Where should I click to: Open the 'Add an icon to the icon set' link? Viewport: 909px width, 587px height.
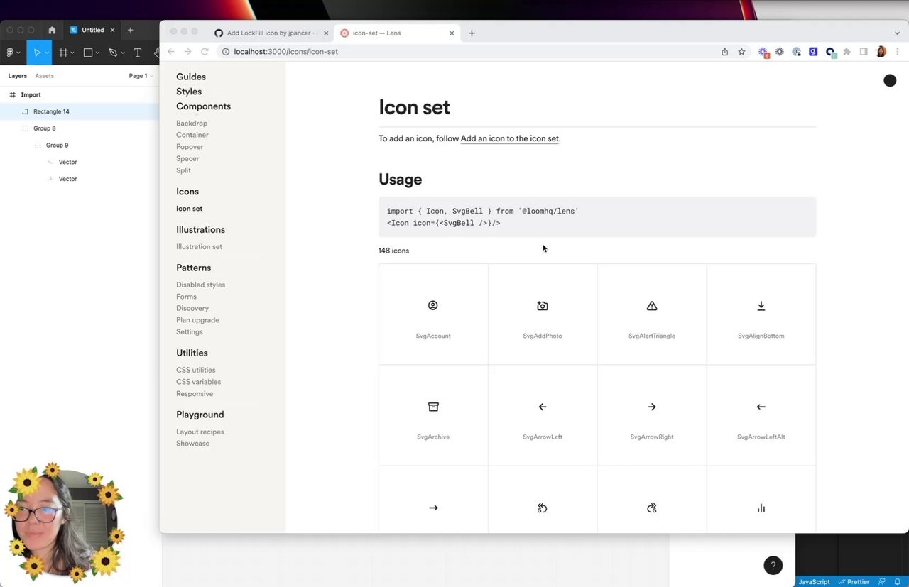click(509, 139)
